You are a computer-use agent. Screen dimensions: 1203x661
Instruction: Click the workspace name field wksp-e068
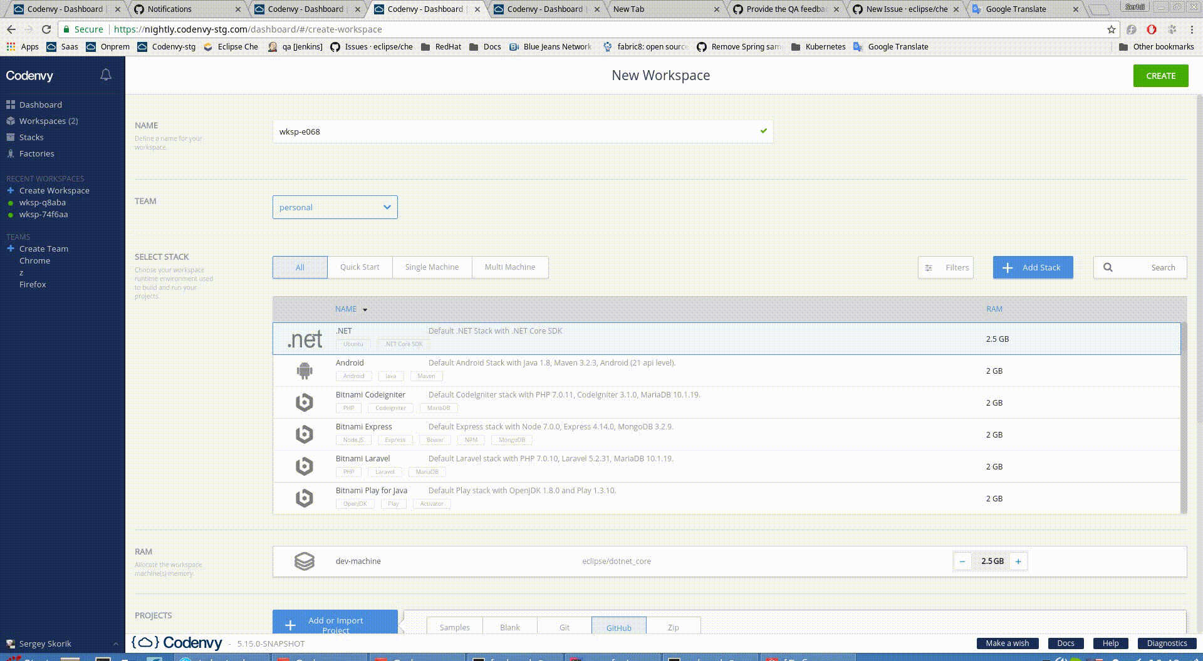coord(523,131)
